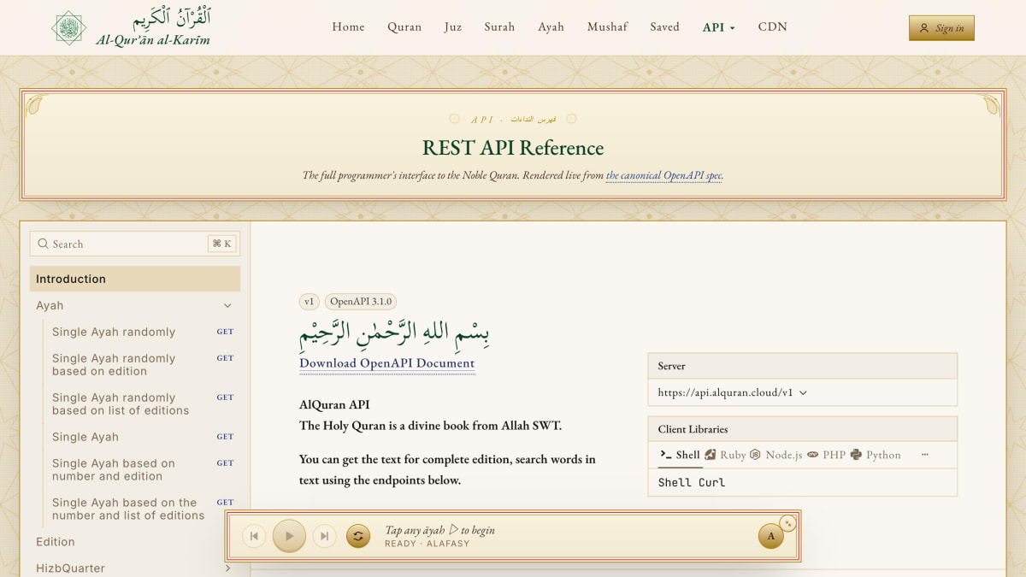Viewport: 1026px width, 577px height.
Task: Toggle the repeat loop button in player
Action: (358, 536)
